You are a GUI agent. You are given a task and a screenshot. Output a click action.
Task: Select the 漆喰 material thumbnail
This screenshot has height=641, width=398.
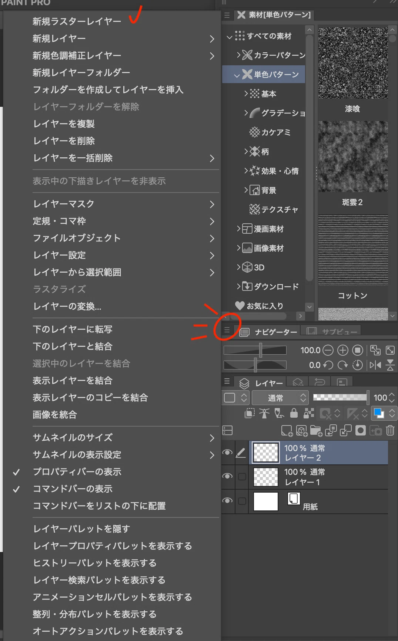(x=353, y=63)
